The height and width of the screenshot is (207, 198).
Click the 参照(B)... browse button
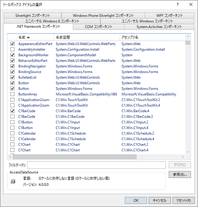pos(180,175)
